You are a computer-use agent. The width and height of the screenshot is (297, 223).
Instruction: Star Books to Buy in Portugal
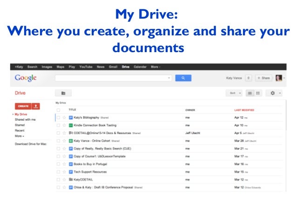[64, 164]
